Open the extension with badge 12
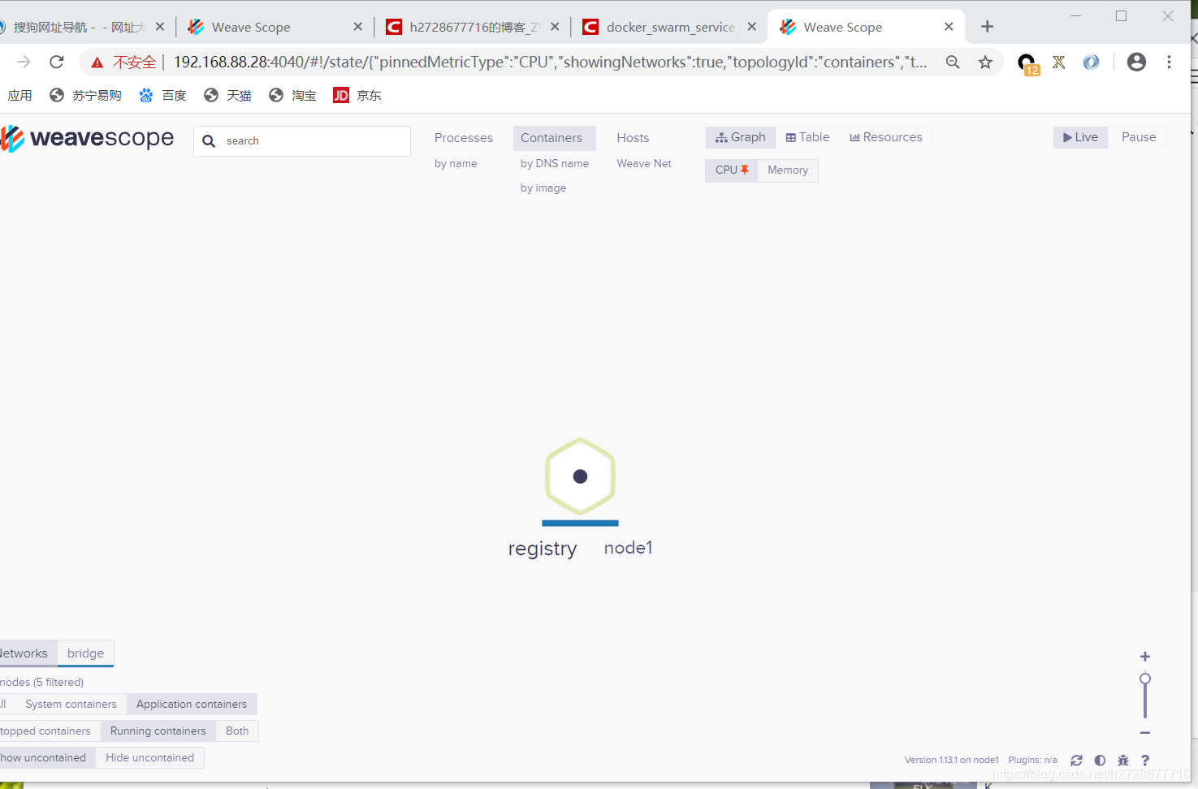1198x789 pixels. click(1027, 63)
